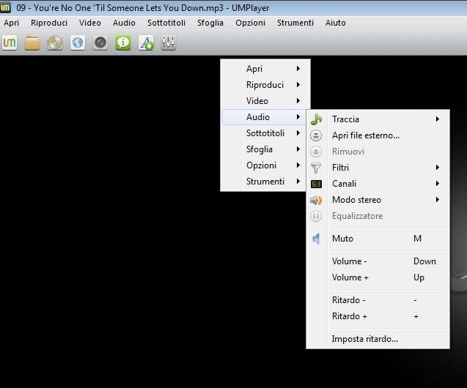Expand the Modo stereo submenu
467x388 pixels.
coord(378,200)
